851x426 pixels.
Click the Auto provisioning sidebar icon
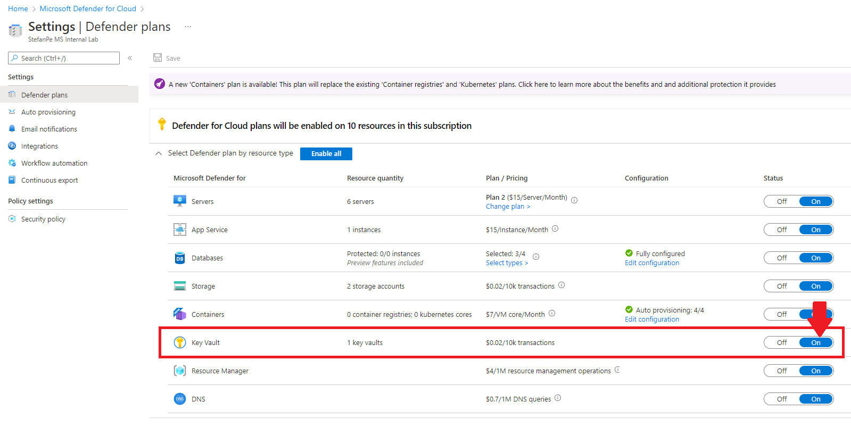click(12, 112)
